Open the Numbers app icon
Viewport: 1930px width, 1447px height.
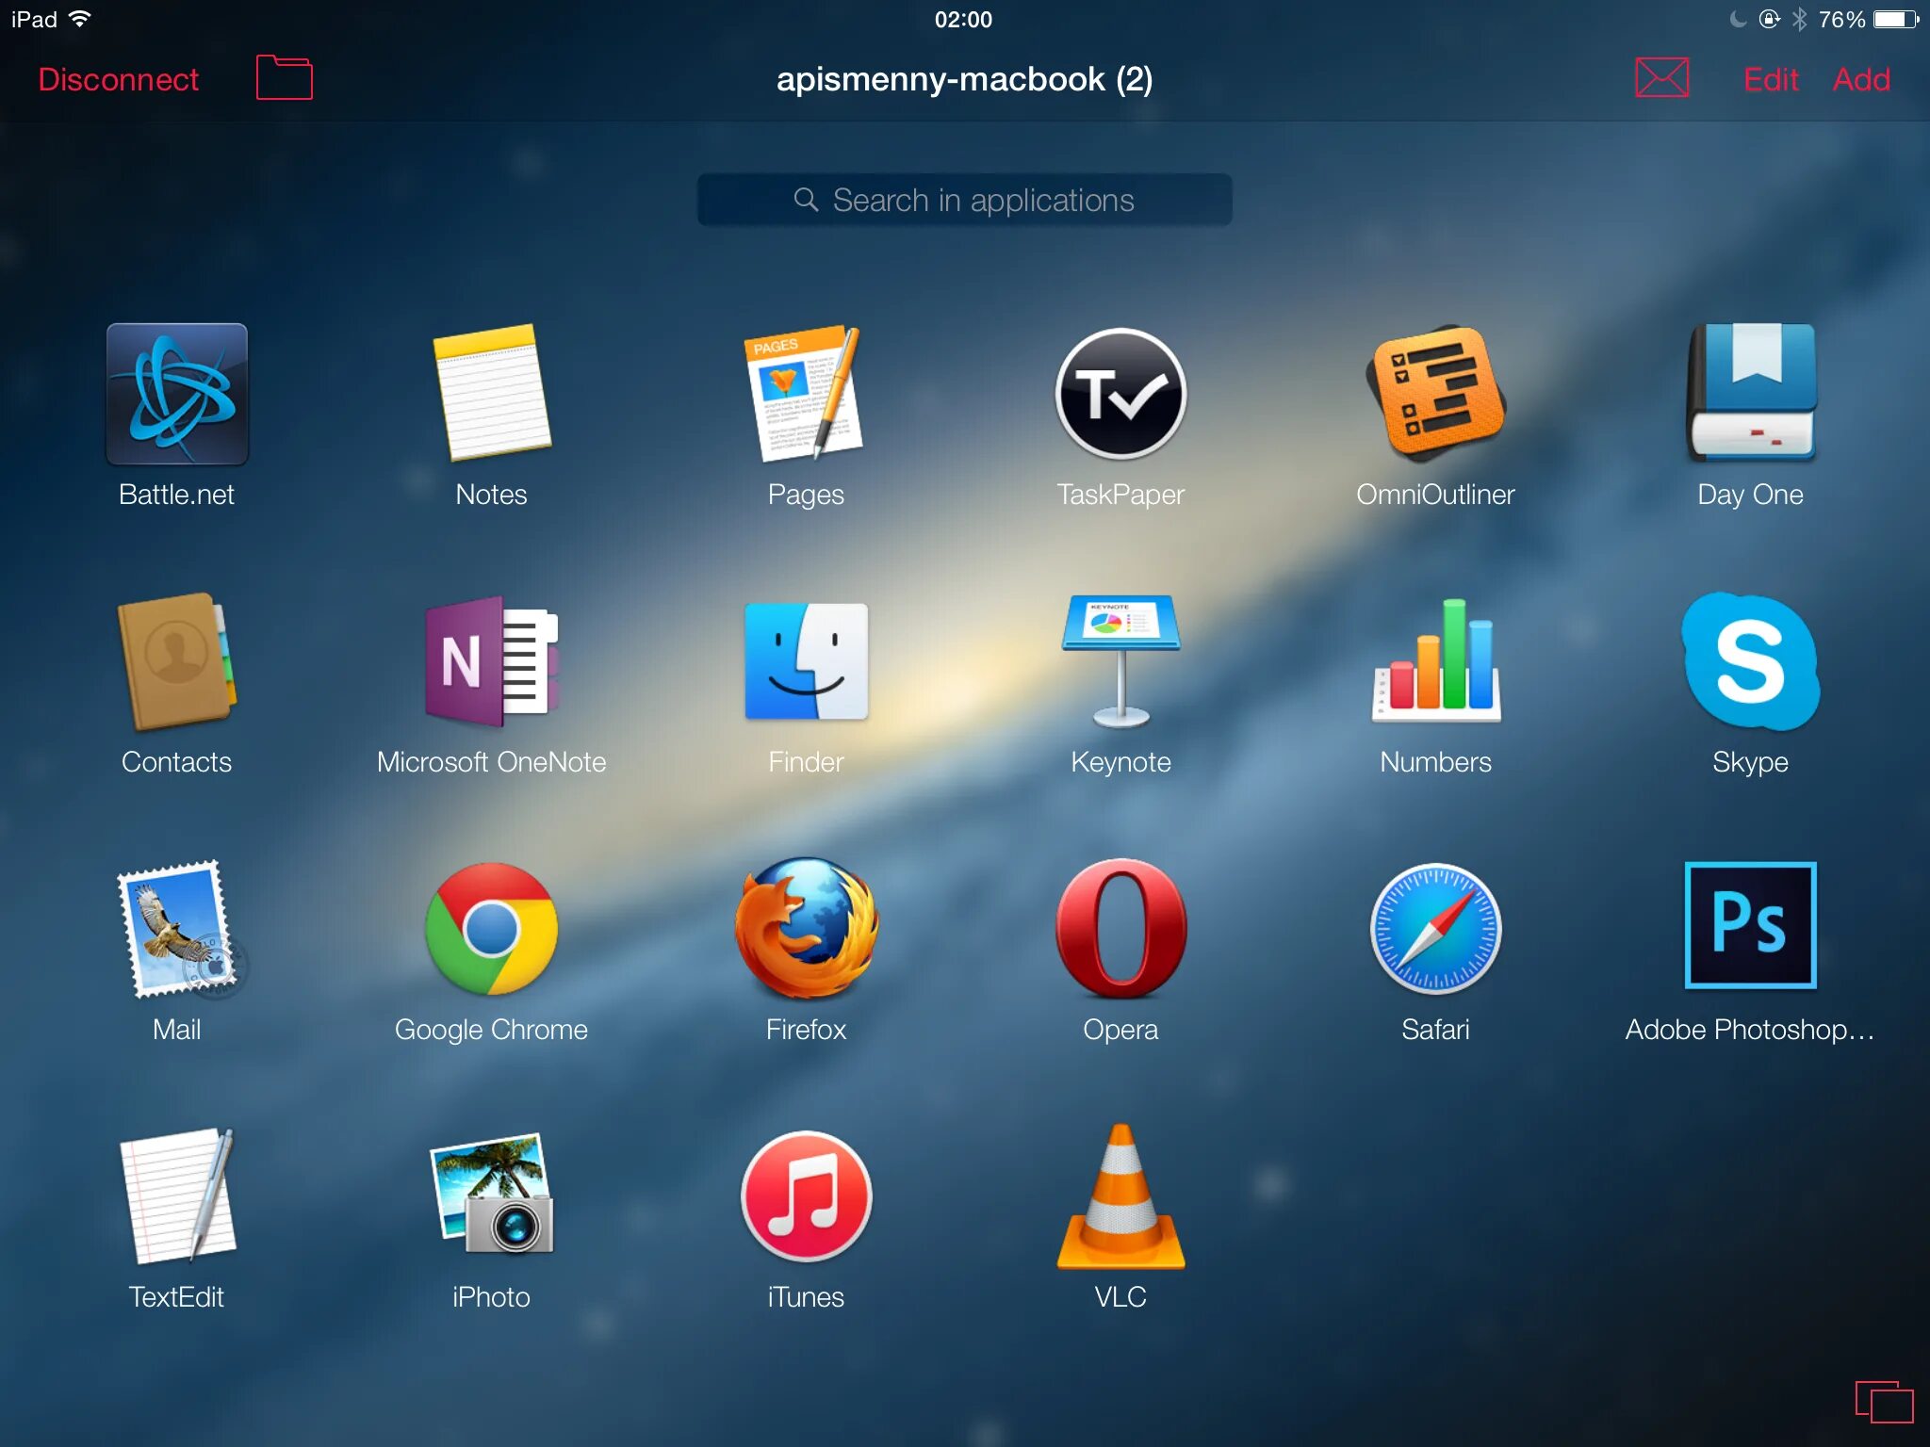[1436, 661]
